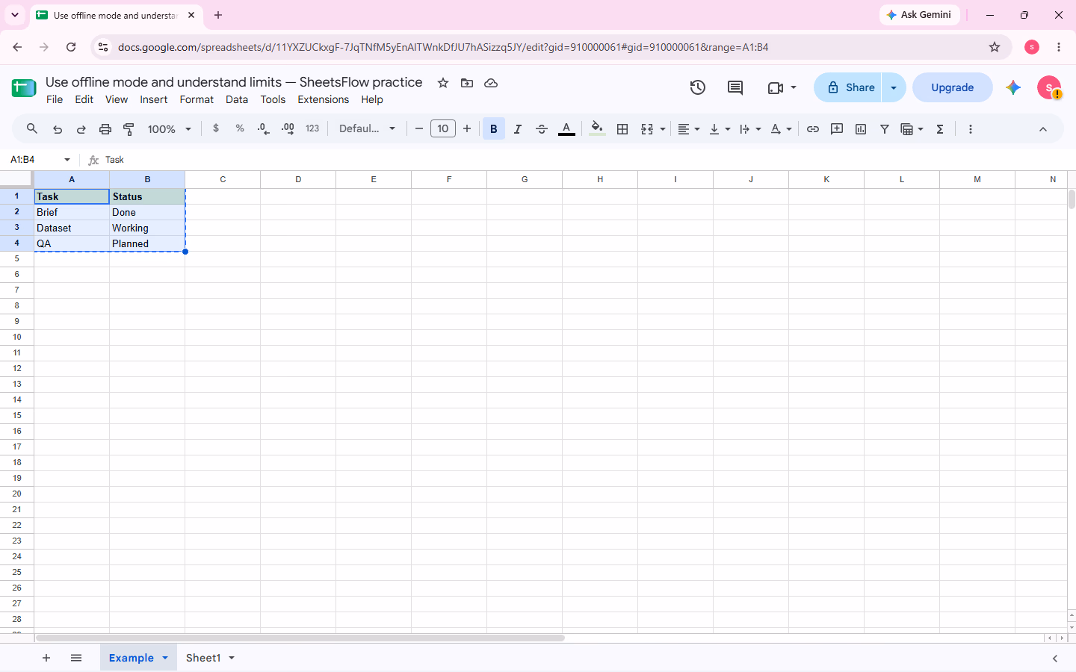Toggle strikethrough formatting
1076x672 pixels.
(542, 129)
